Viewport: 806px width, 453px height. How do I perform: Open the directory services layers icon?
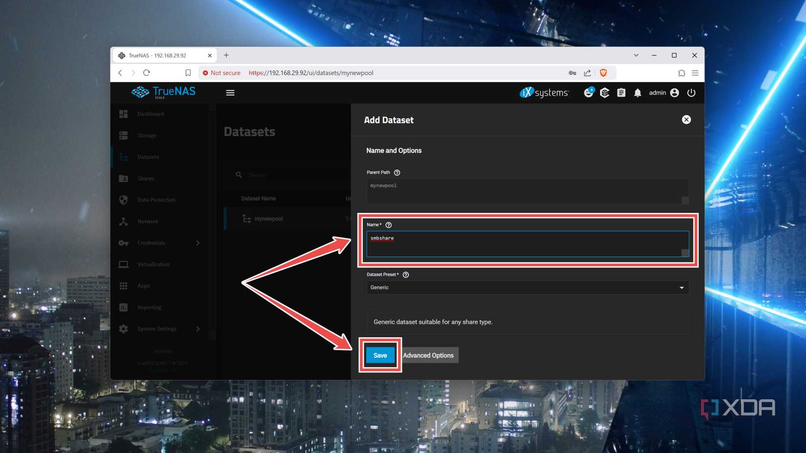[605, 93]
